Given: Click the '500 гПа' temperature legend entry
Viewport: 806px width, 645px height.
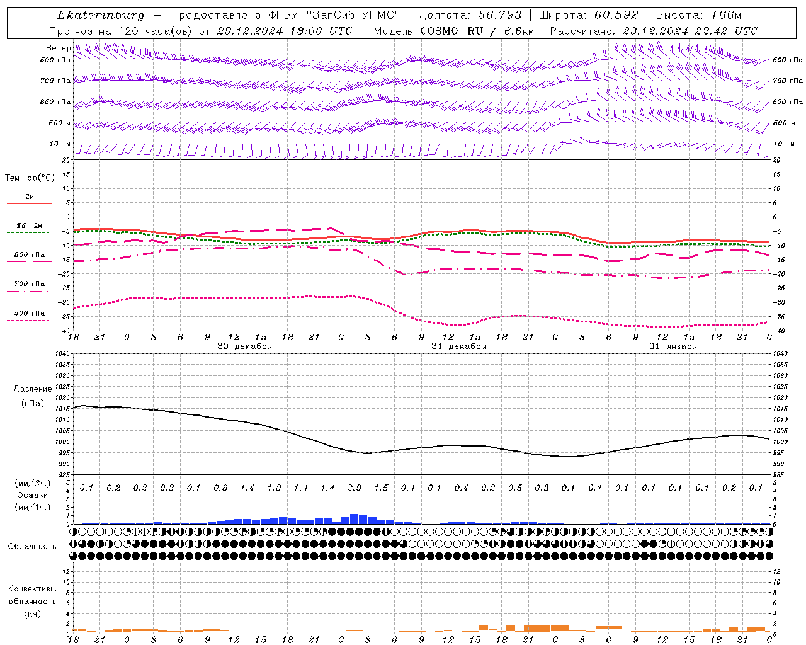Looking at the screenshot, I should pos(30,313).
